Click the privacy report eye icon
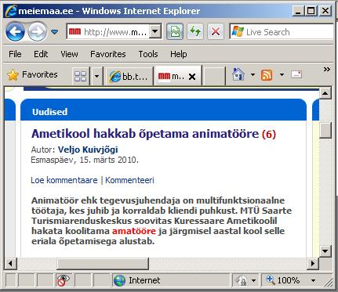 tap(63, 280)
